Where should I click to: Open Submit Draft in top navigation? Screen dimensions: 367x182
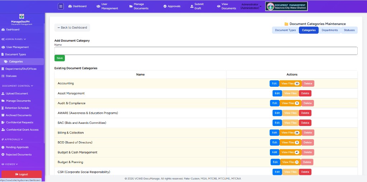tap(197, 6)
